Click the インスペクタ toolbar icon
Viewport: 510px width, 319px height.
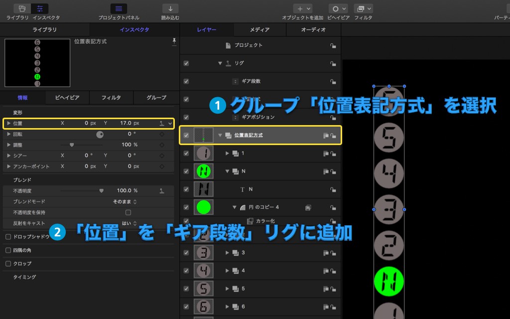tap(40, 9)
